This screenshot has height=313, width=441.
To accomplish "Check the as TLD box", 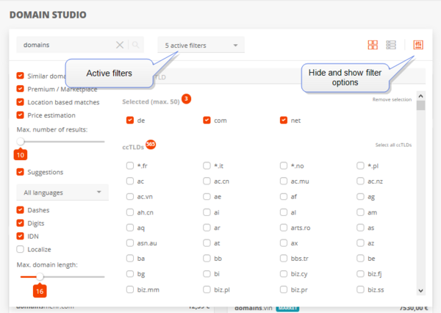I will [360, 228].
